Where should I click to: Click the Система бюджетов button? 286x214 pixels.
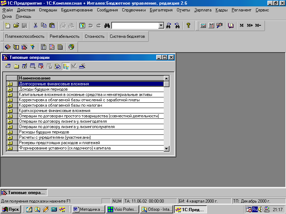coord(127,36)
